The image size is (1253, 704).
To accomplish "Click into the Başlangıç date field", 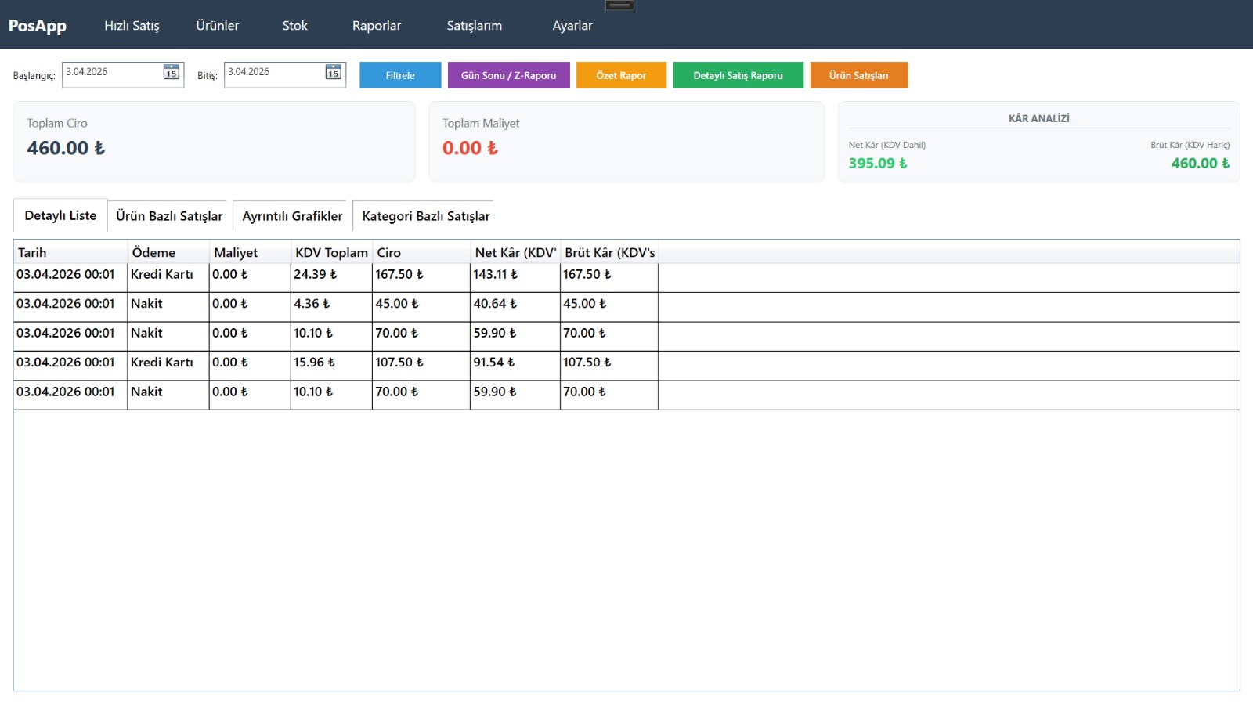I will pos(111,73).
